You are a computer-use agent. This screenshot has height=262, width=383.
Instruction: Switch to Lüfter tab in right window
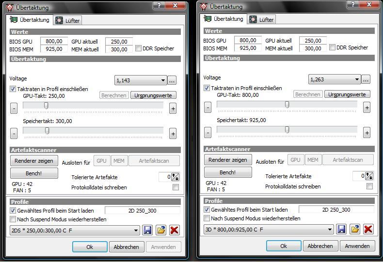(x=262, y=19)
